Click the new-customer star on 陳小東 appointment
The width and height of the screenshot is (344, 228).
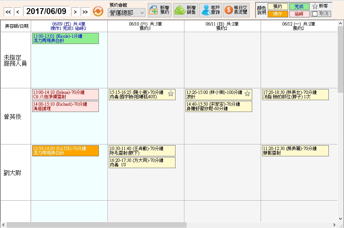click(x=171, y=93)
